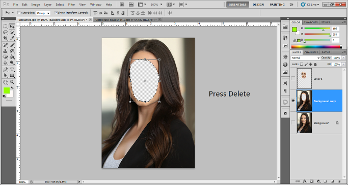Select the Dodge tool
This screenshot has width=348, height=185.
click(x=12, y=63)
